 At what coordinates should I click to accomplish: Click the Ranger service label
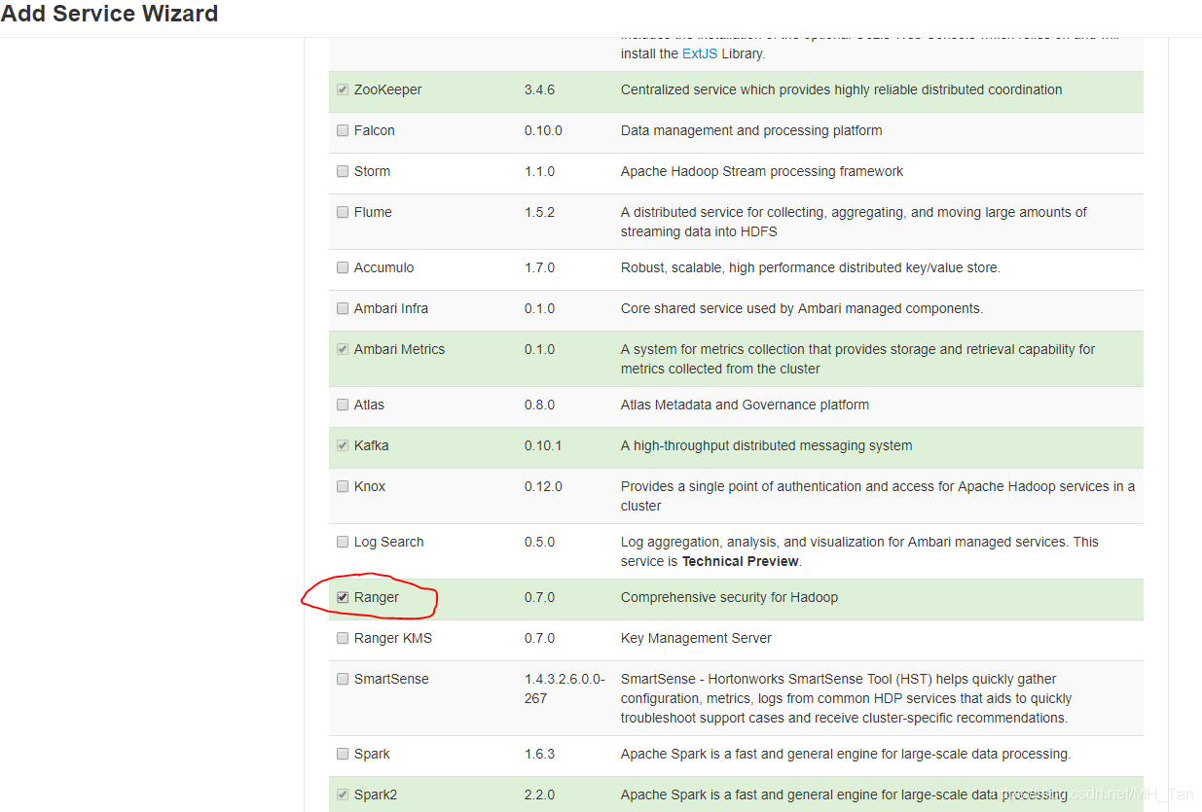pos(377,597)
